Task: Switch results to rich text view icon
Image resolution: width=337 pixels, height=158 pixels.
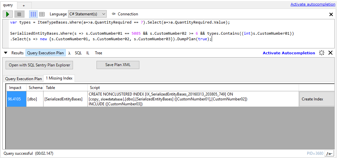Action: click(33, 14)
